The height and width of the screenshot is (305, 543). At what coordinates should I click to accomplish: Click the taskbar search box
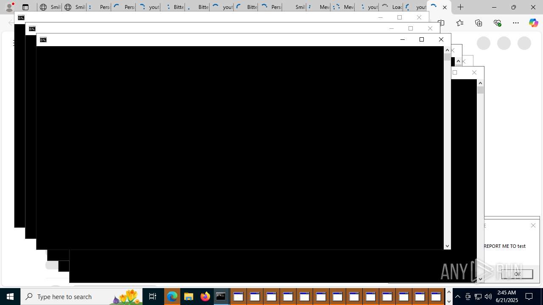(x=81, y=297)
